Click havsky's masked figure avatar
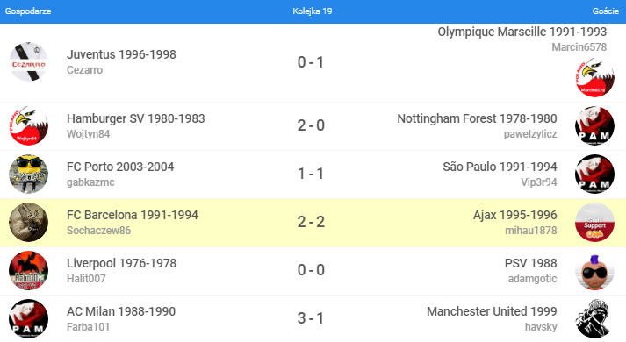 595,319
